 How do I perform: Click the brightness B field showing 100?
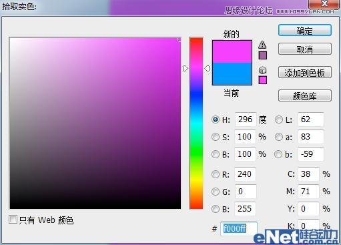pyautogui.click(x=245, y=154)
